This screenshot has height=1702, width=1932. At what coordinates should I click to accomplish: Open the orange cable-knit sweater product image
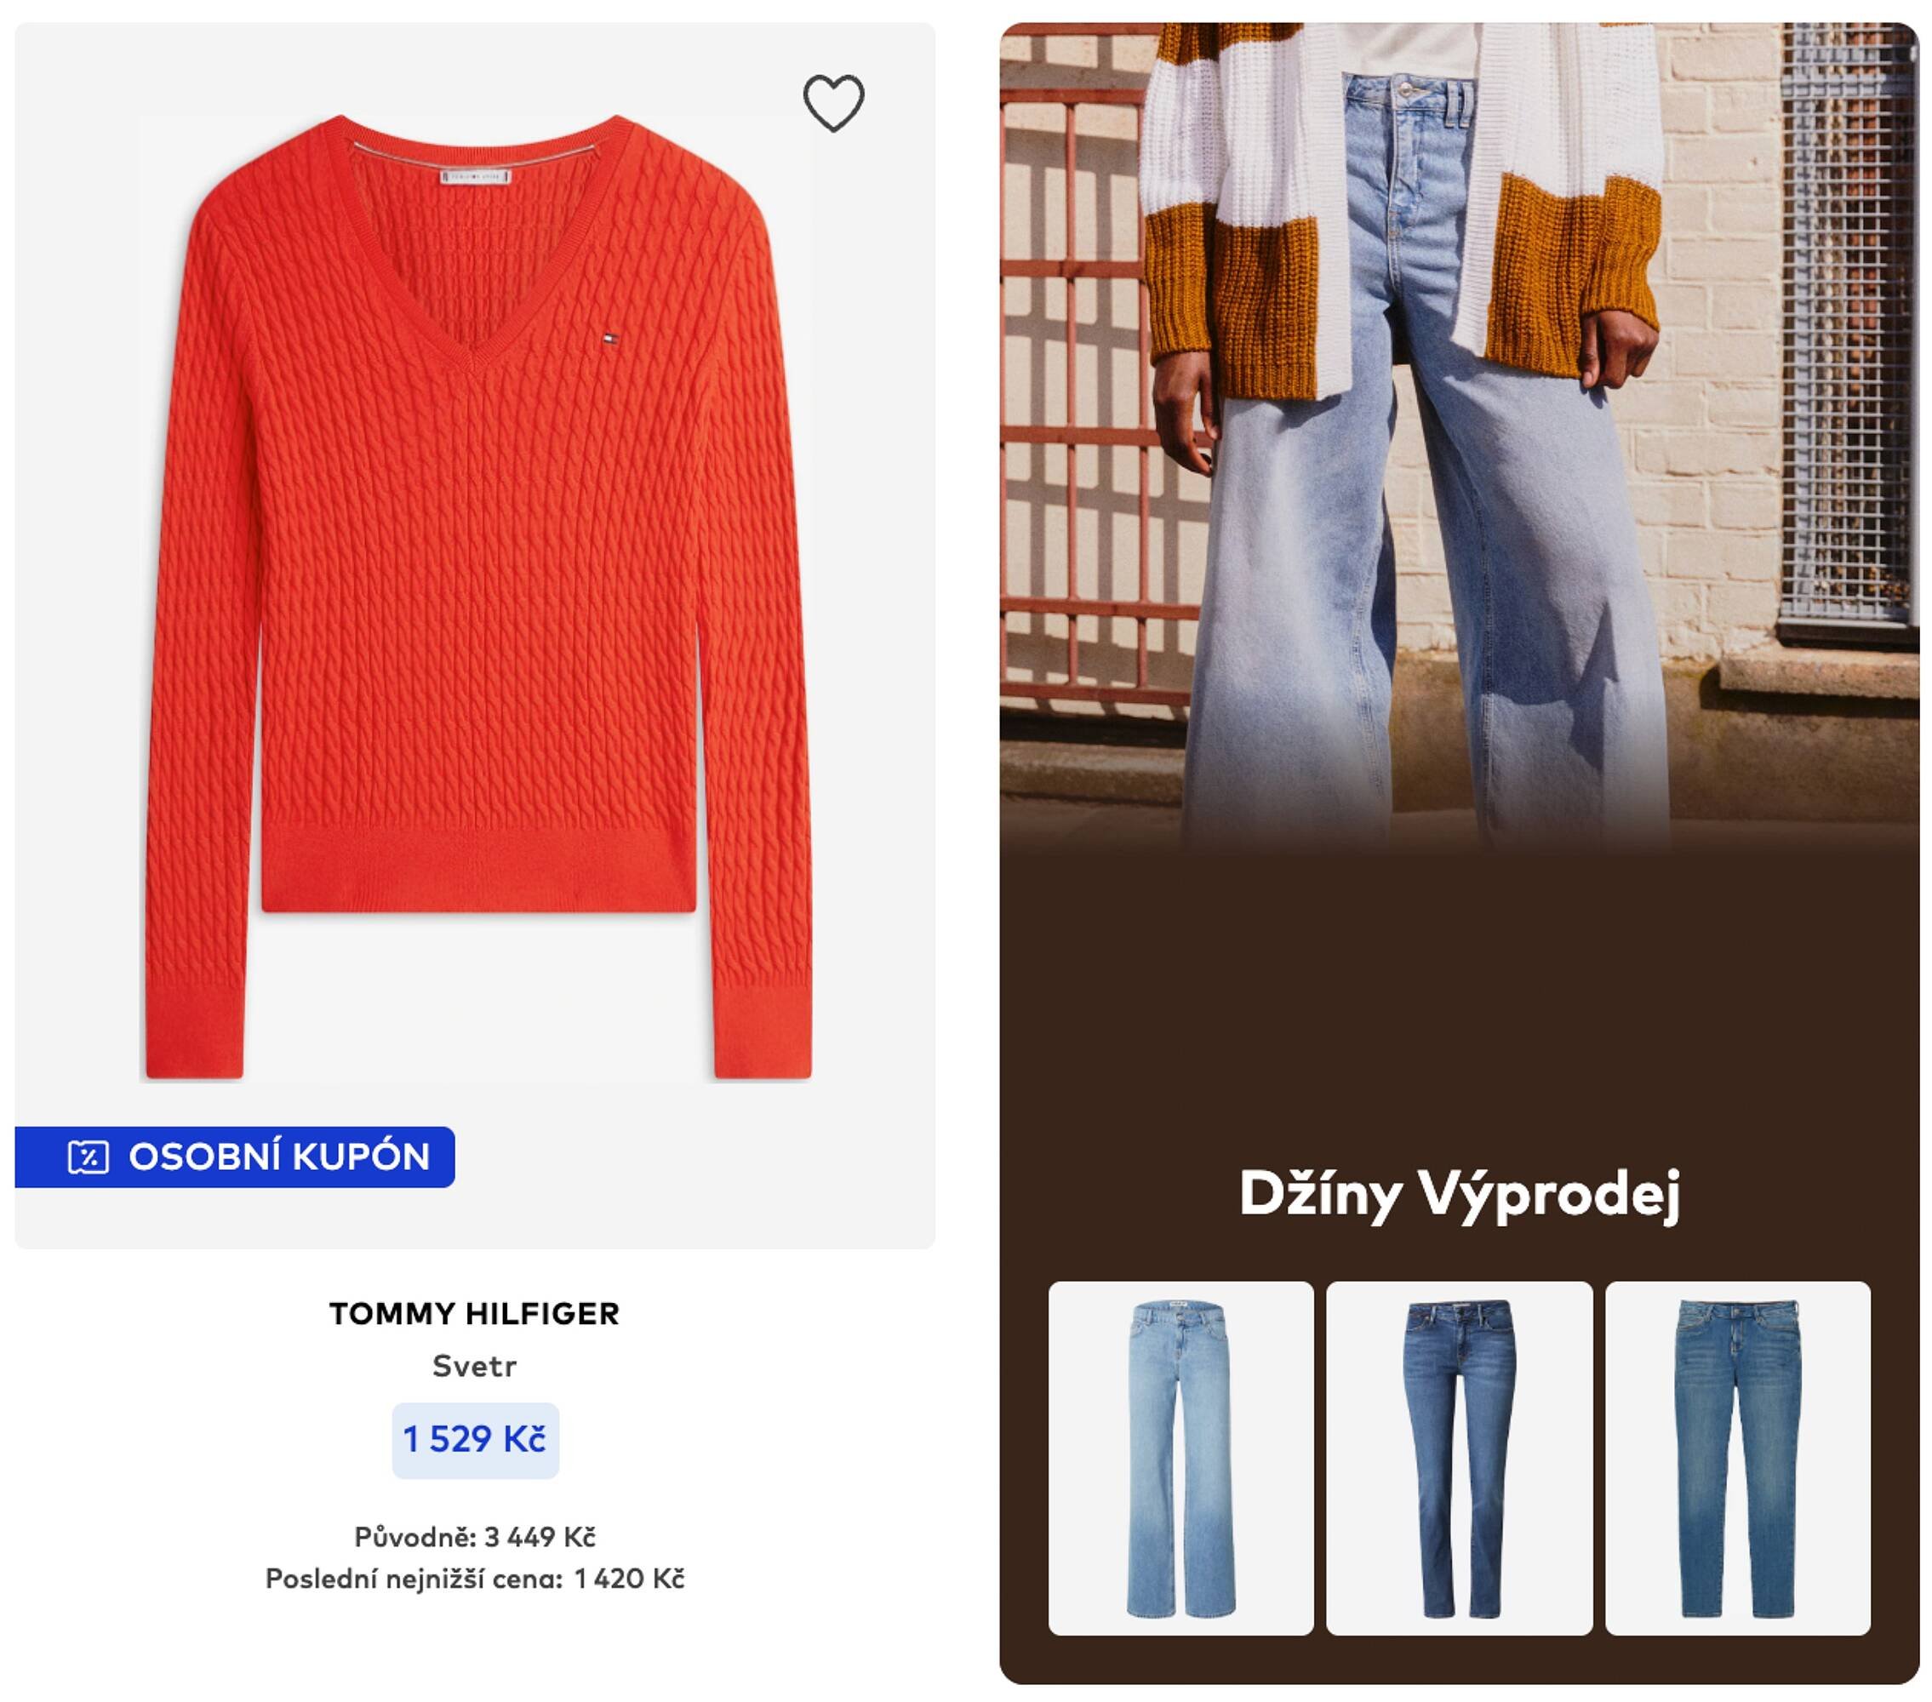(477, 597)
